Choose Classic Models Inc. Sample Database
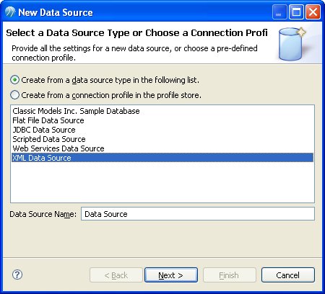The image size is (325, 294). [x=76, y=111]
